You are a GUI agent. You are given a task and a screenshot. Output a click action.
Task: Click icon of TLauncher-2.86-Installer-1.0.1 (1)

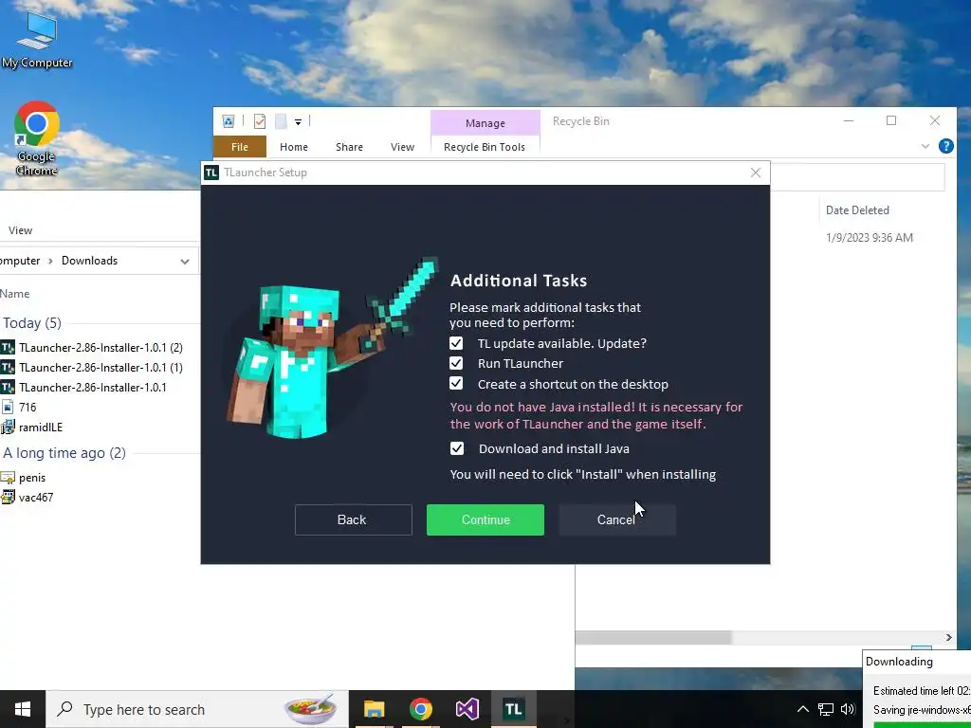tap(8, 367)
